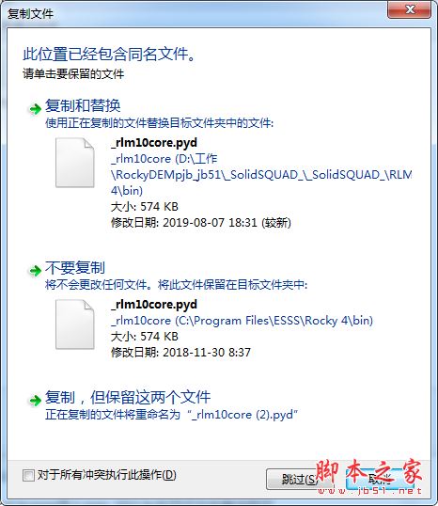438x506 pixels.
Task: Click the 跳过(S) button
Action: (x=297, y=480)
